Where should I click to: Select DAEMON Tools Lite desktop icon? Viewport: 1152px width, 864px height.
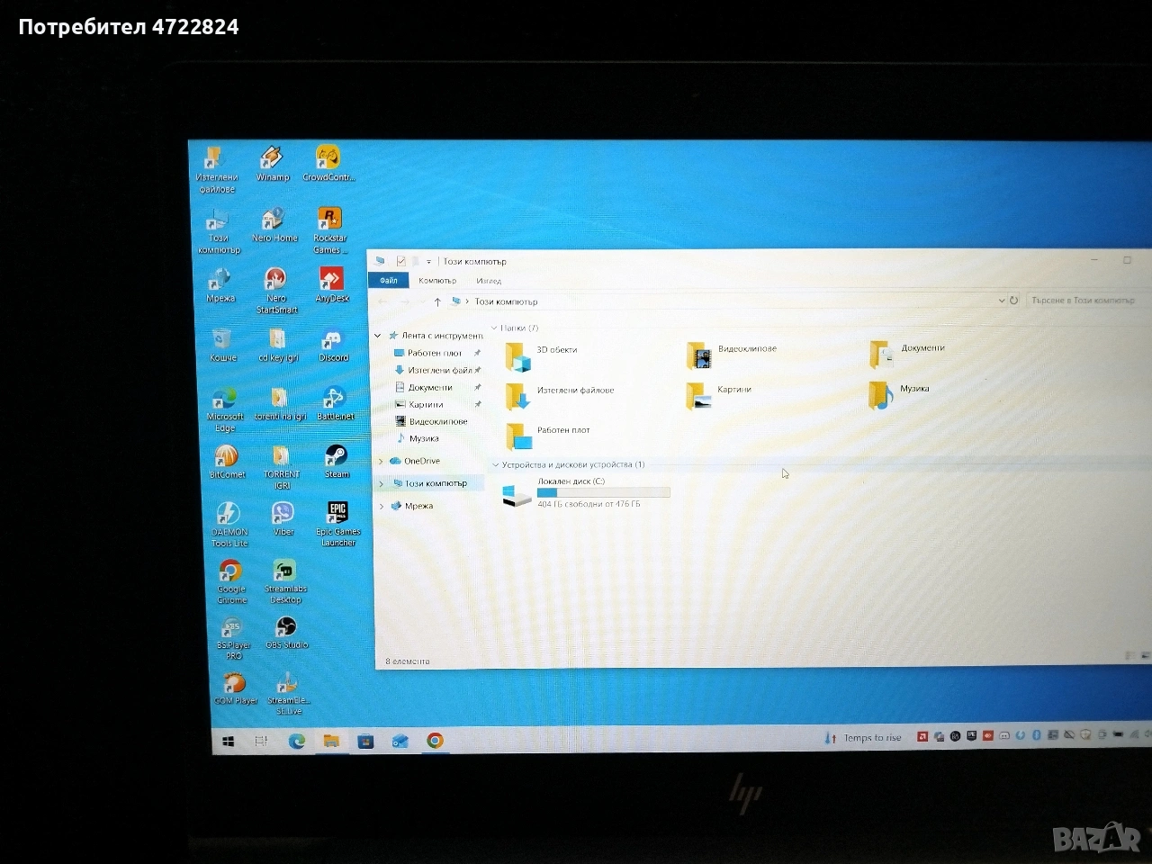[229, 525]
